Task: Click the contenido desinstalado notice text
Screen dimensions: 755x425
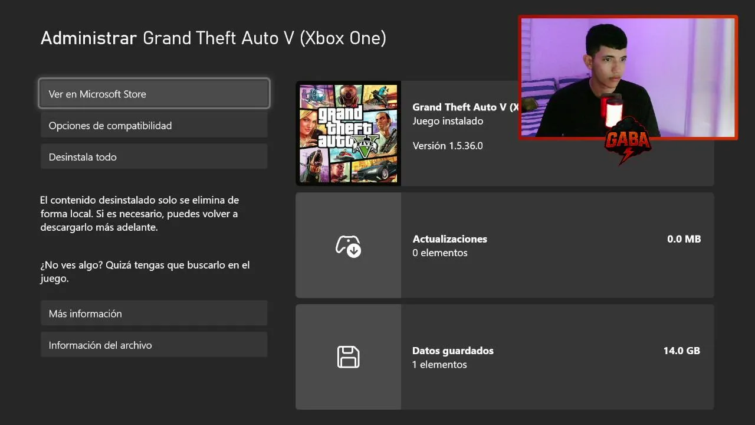Action: click(139, 214)
